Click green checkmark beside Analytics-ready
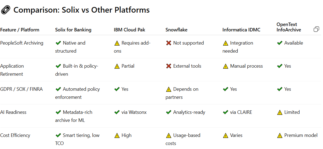 [168, 112]
